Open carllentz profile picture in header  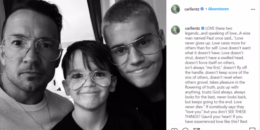click(x=175, y=9)
